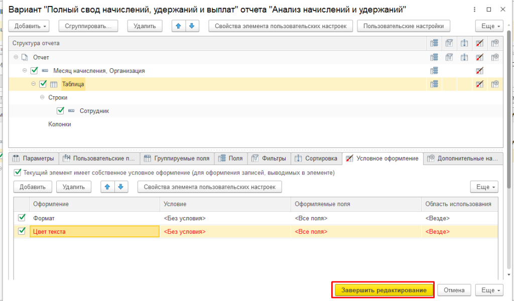Click selected fields icon in Месяц начисления row

pyautogui.click(x=434, y=71)
